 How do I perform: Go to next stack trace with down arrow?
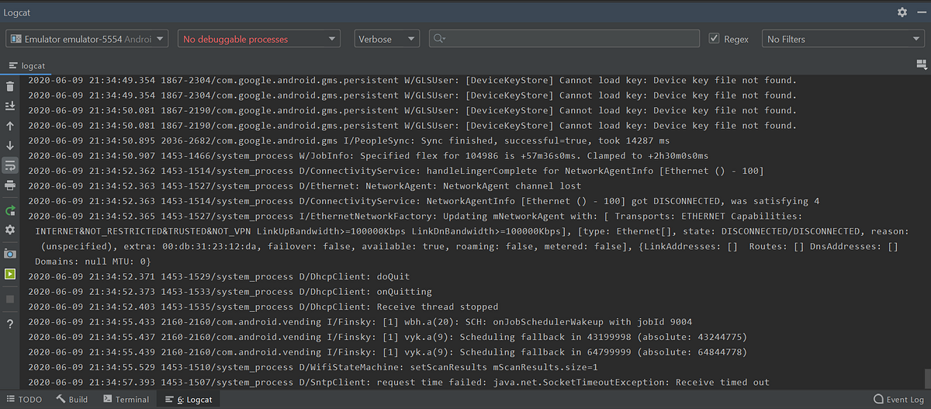tap(10, 145)
